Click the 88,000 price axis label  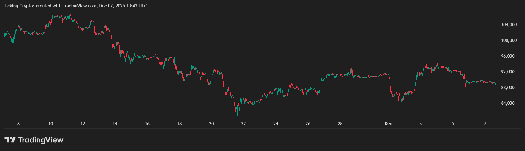(507, 88)
